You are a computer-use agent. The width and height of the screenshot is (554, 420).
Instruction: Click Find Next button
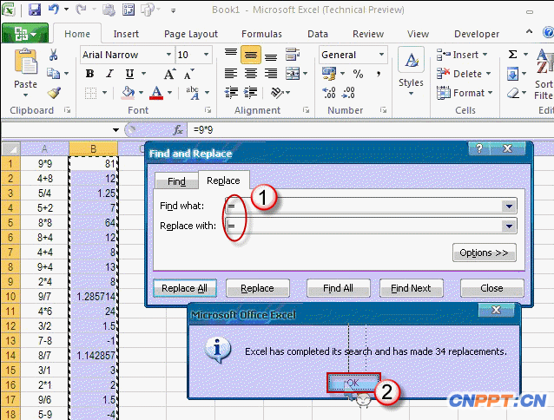(x=411, y=288)
